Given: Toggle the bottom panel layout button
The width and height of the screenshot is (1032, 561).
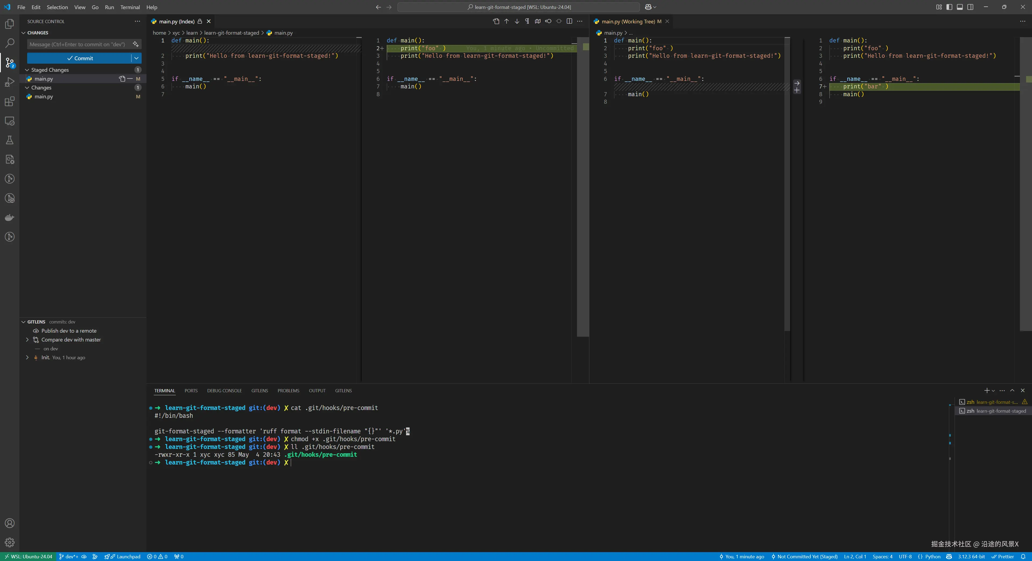Looking at the screenshot, I should 960,7.
